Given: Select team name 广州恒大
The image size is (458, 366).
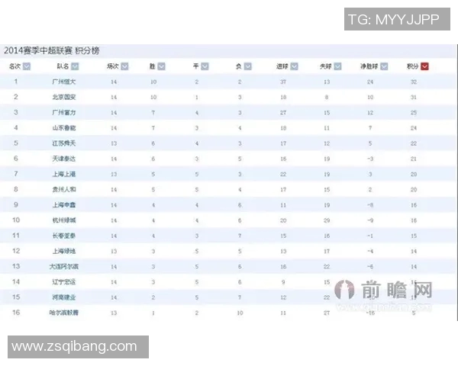Looking at the screenshot, I should [x=64, y=82].
